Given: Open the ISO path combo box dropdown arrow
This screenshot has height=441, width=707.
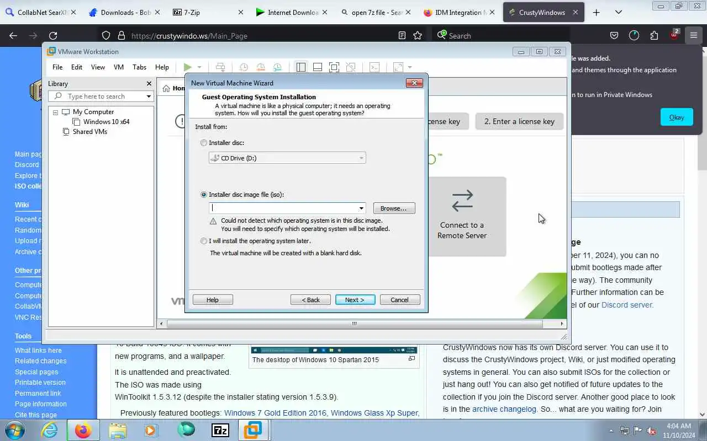Looking at the screenshot, I should point(361,208).
